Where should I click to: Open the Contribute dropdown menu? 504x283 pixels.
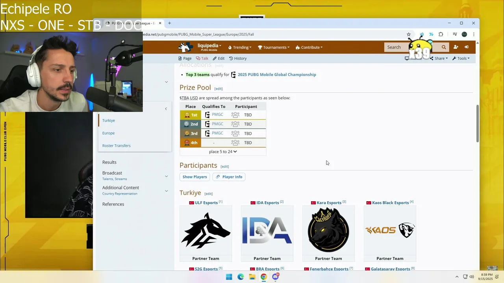point(309,47)
